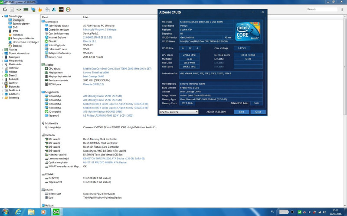
Task: Click the Sebesség tree icon
Action: 6,98
